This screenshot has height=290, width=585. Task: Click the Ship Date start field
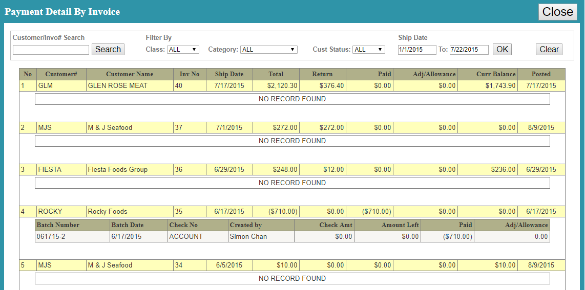417,50
